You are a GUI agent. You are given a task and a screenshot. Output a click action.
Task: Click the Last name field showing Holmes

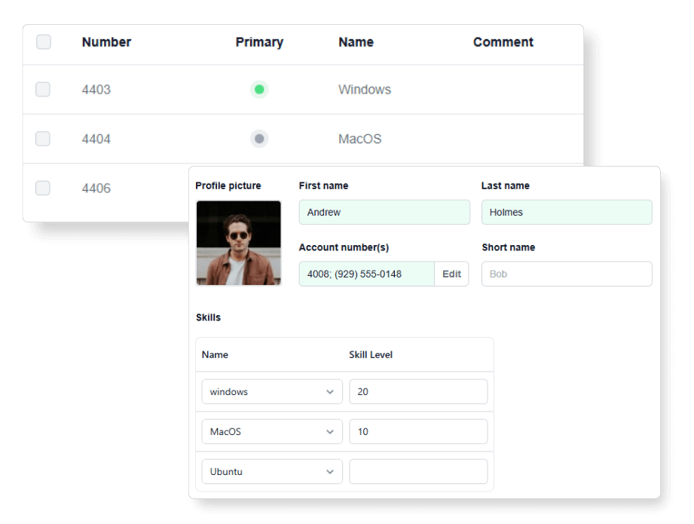click(x=567, y=212)
